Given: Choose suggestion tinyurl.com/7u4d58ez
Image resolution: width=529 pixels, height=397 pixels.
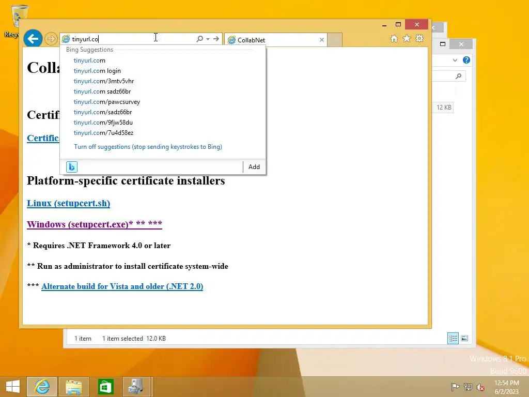Looking at the screenshot, I should click(x=103, y=133).
